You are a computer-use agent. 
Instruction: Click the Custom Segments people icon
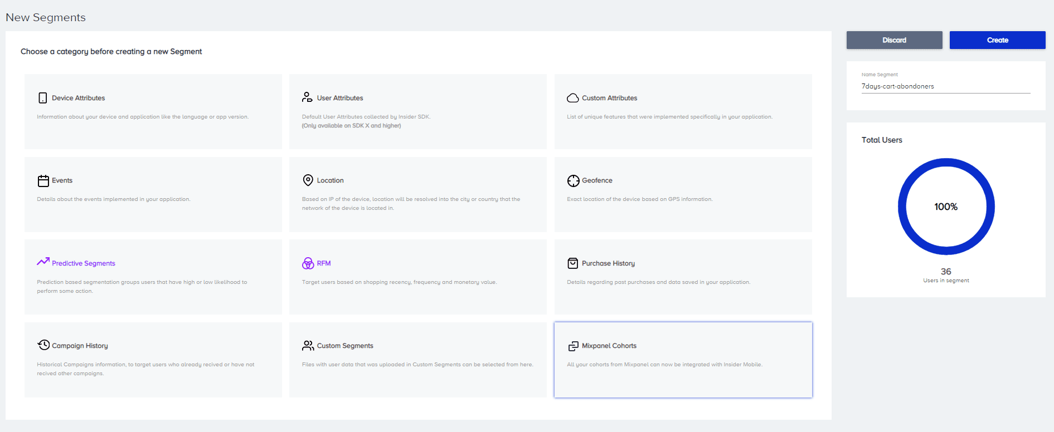coord(308,346)
